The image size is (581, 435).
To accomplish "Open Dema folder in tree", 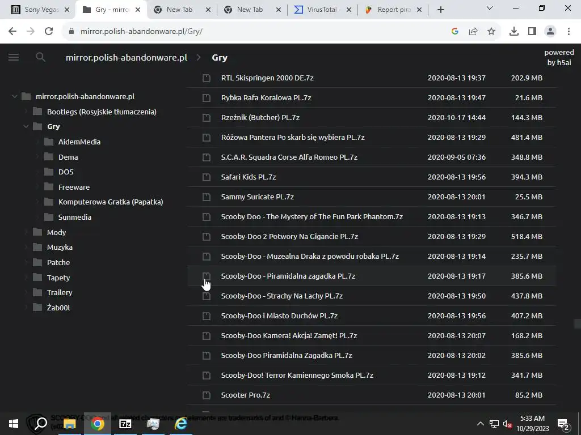I will click(68, 157).
